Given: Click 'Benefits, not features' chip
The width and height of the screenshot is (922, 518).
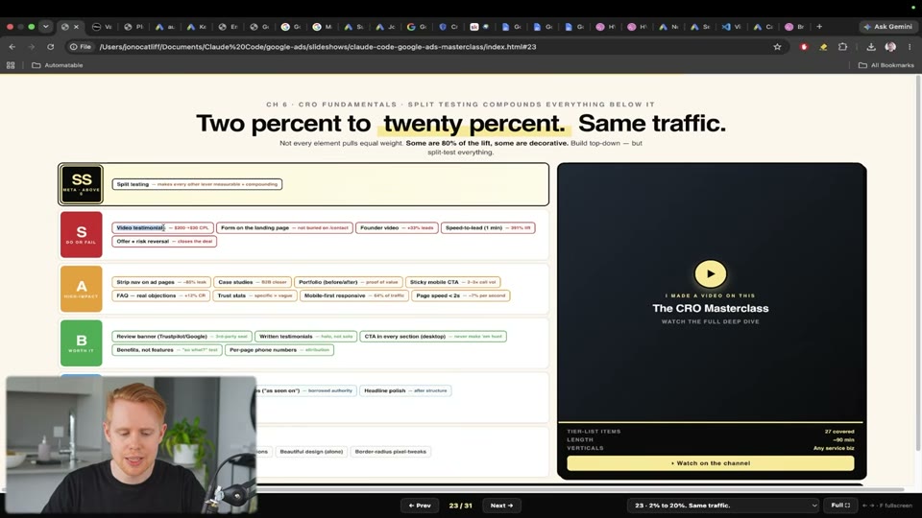Looking at the screenshot, I should (167, 349).
